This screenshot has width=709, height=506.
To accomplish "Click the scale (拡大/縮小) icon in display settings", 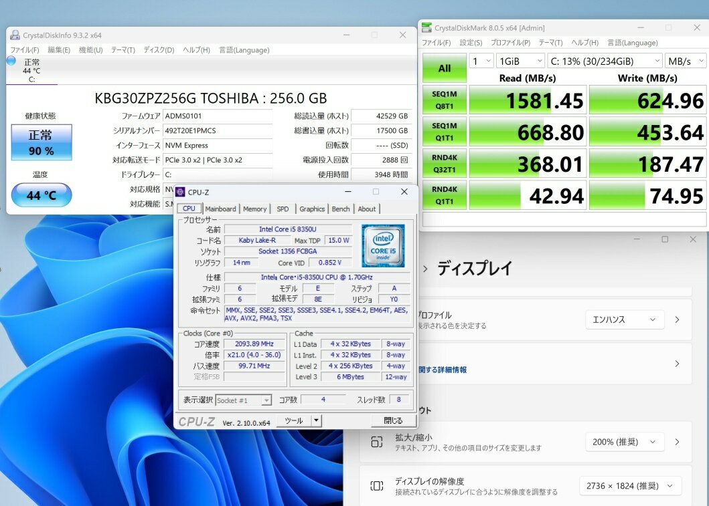I will [x=377, y=442].
